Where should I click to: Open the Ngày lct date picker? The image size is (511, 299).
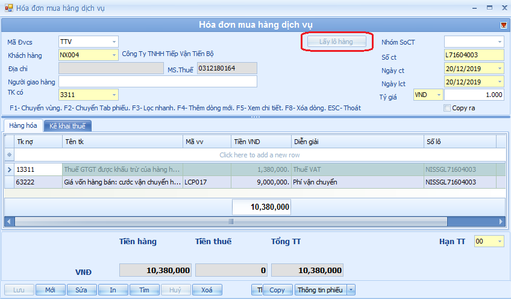500,82
